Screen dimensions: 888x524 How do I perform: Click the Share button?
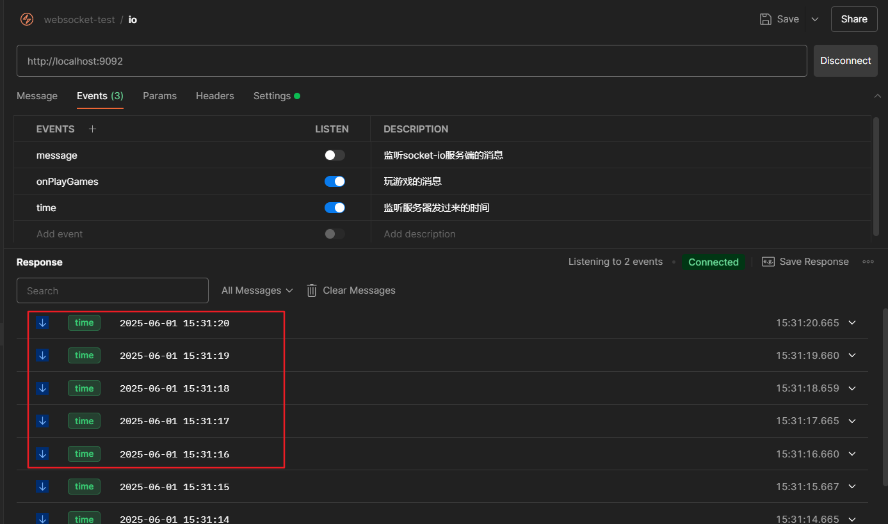point(853,19)
